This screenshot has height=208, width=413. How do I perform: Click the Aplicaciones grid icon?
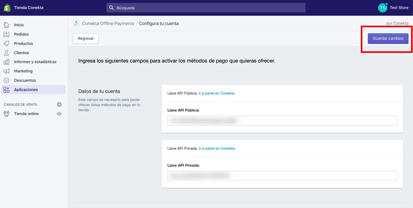click(6, 90)
